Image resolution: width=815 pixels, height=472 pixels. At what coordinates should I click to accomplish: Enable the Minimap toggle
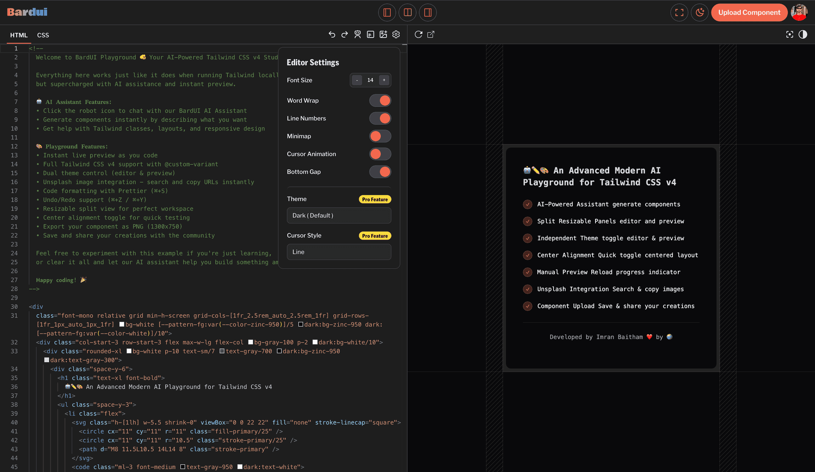tap(380, 136)
